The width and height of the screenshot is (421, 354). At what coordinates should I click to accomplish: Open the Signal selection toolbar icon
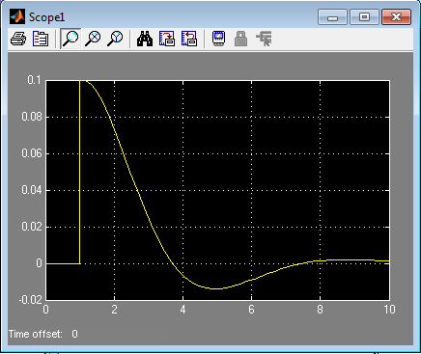point(264,39)
